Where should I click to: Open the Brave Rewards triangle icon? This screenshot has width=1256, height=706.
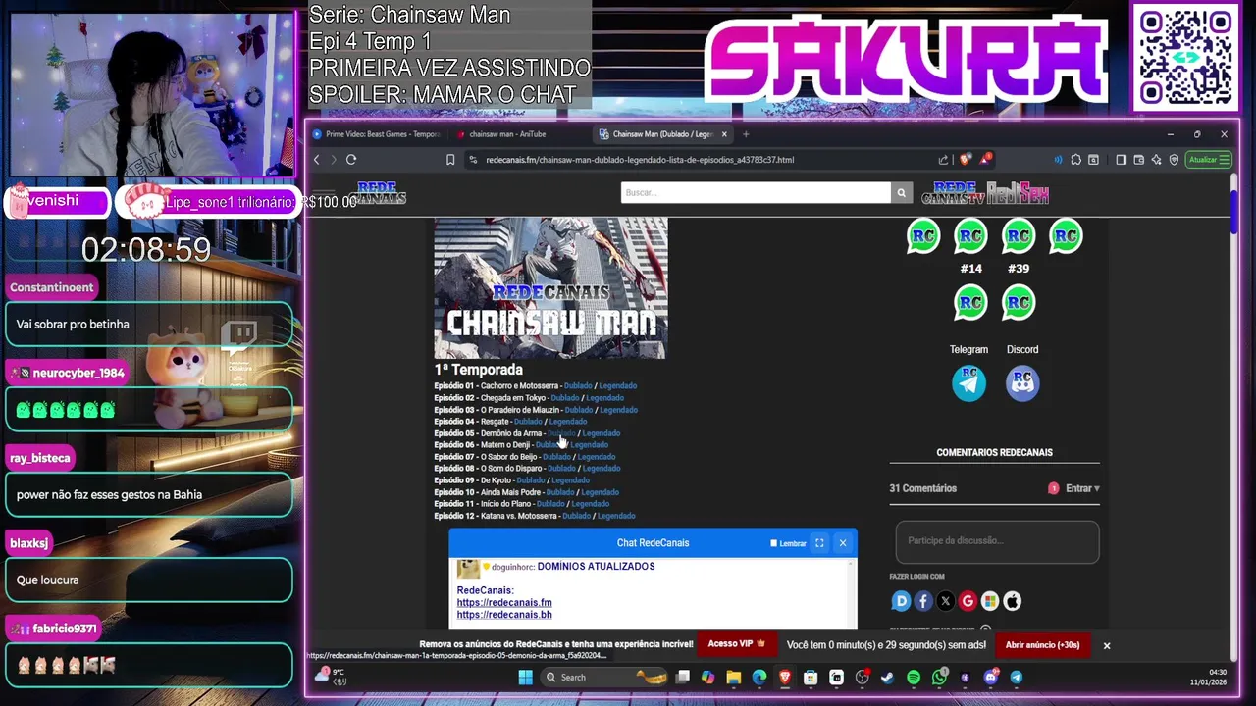[985, 159]
